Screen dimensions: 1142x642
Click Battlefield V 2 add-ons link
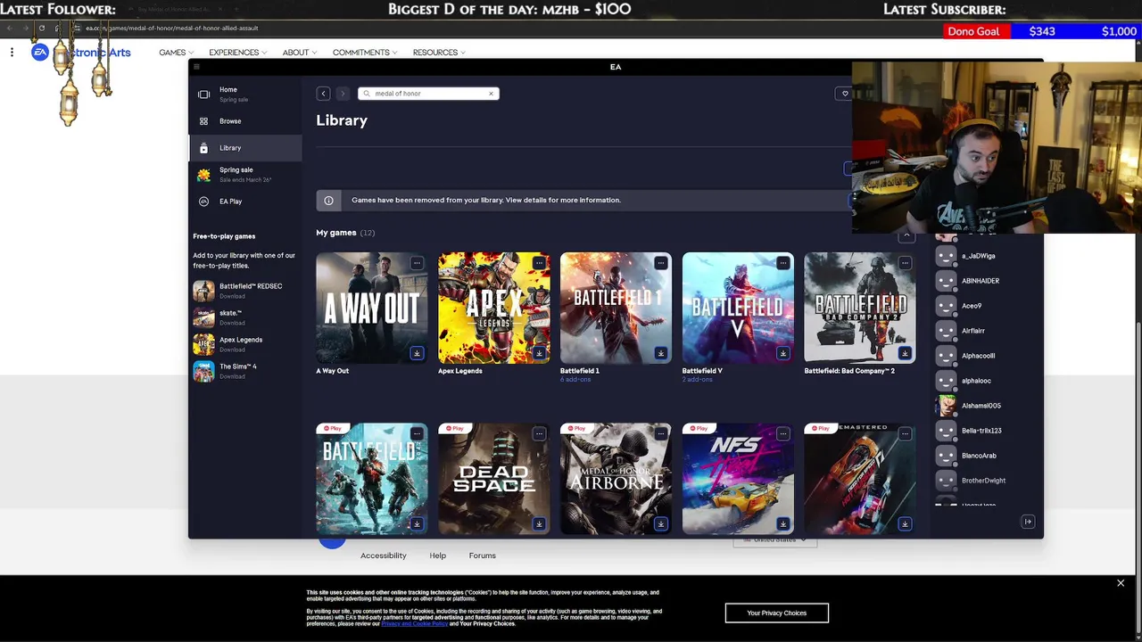(x=698, y=380)
